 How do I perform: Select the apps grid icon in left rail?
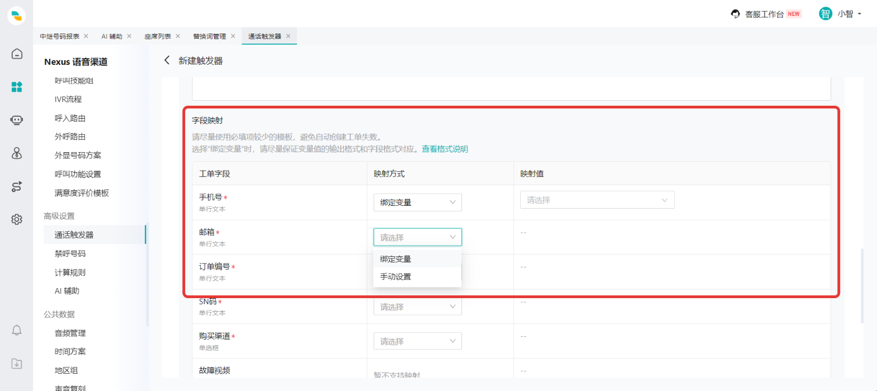point(17,87)
